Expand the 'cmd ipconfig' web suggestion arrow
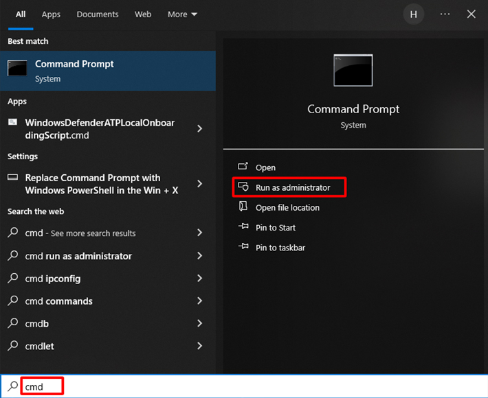 coord(199,279)
